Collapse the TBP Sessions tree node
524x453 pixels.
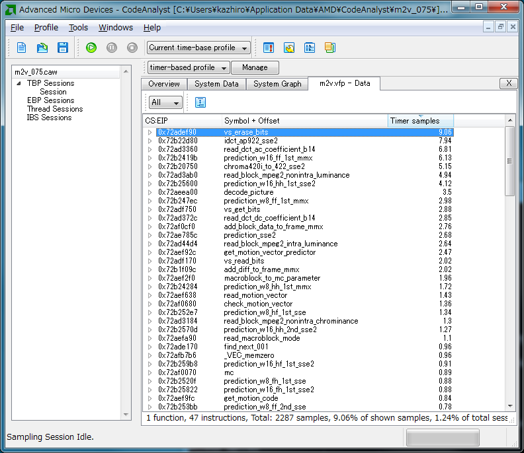point(19,83)
